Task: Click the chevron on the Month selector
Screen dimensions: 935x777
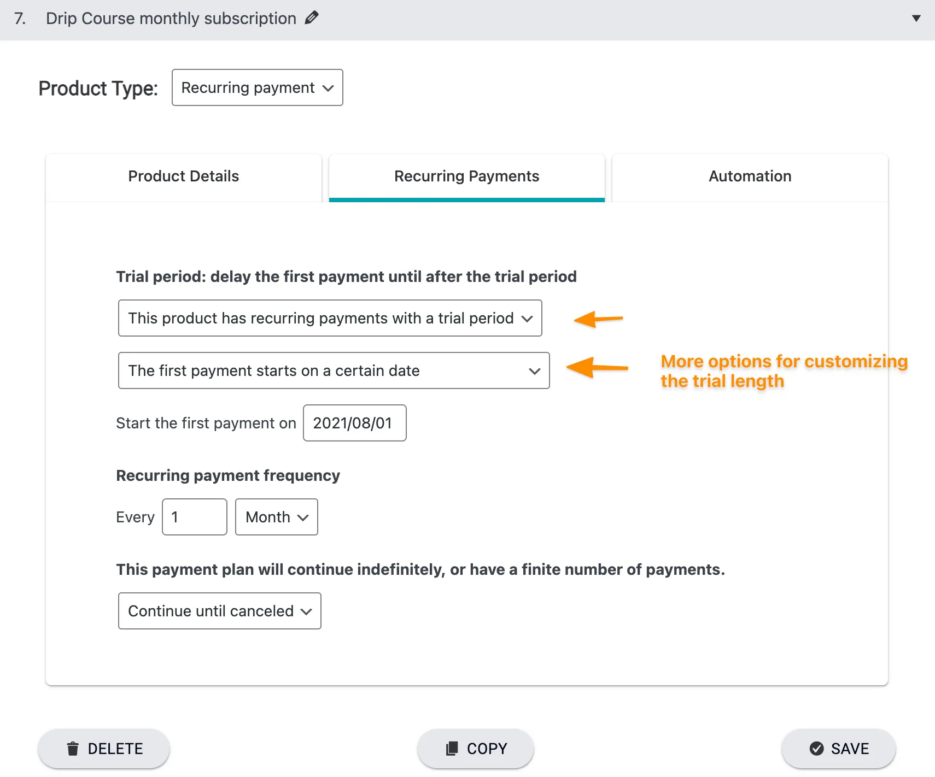Action: pos(302,517)
